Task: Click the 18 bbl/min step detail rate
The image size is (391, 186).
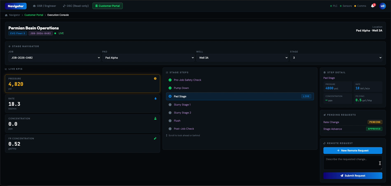Action: tap(362, 88)
